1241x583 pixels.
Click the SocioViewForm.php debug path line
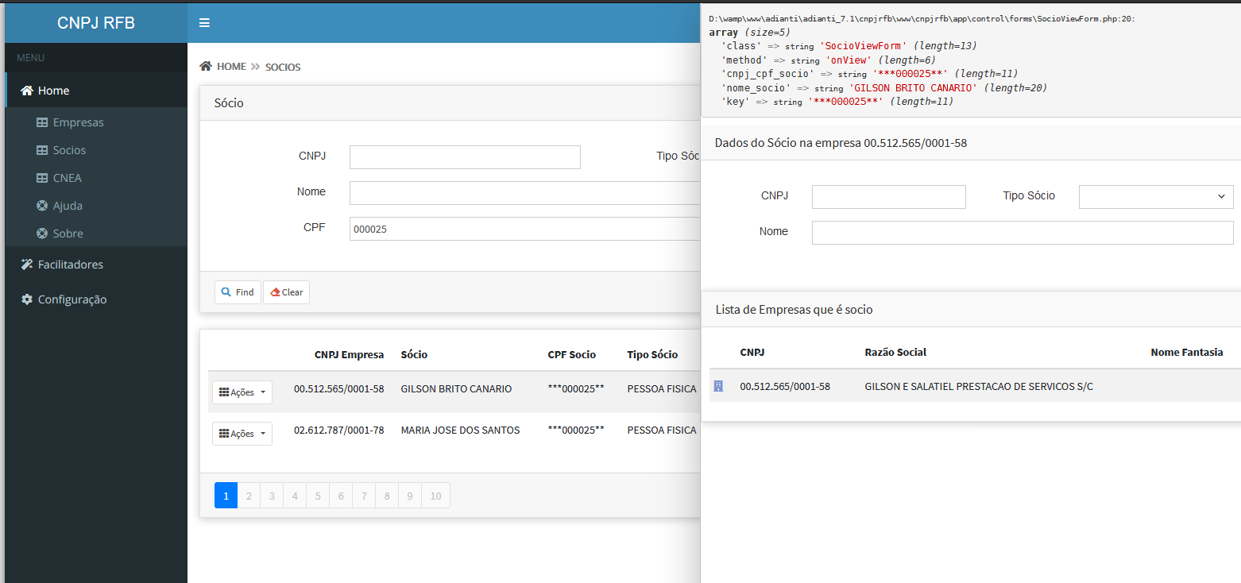pos(922,18)
